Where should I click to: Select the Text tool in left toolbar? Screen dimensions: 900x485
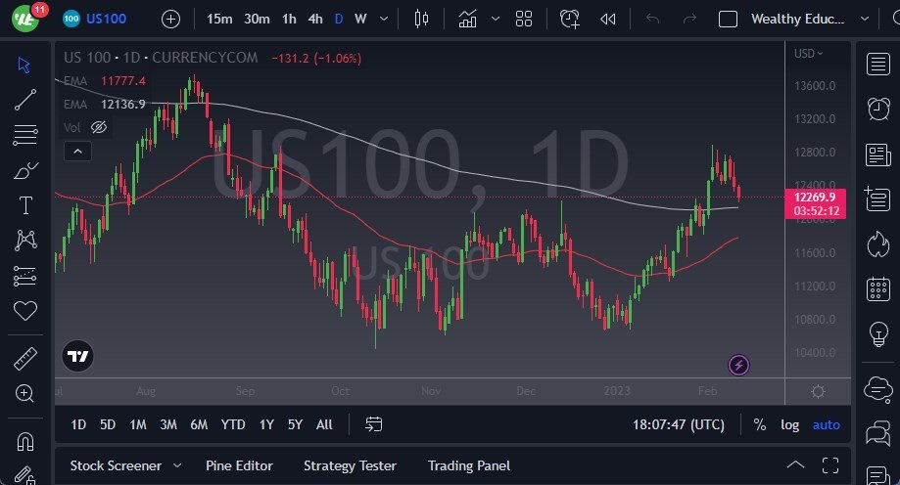(25, 205)
